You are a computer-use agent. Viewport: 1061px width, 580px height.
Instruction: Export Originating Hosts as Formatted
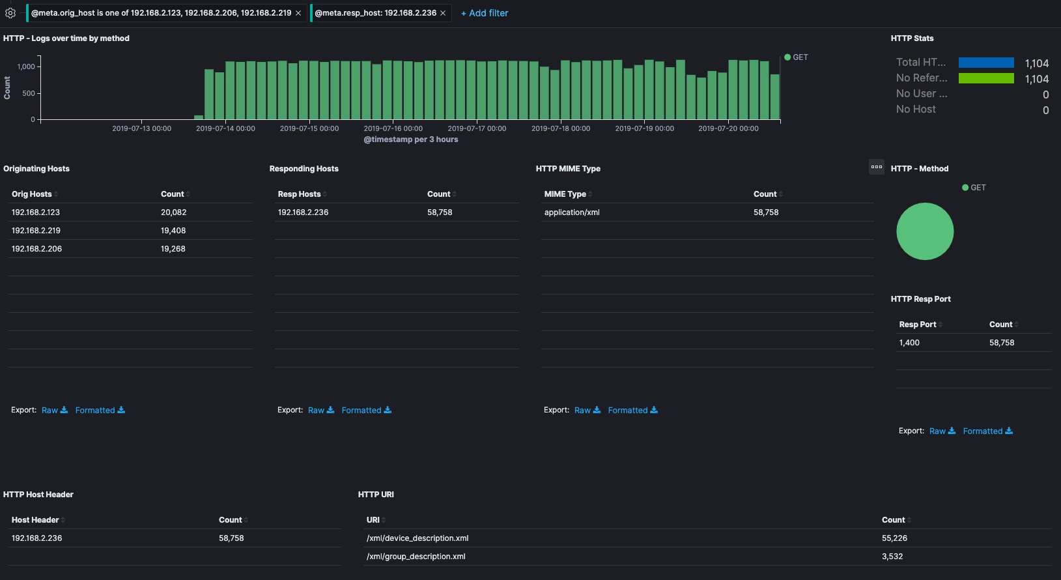100,411
